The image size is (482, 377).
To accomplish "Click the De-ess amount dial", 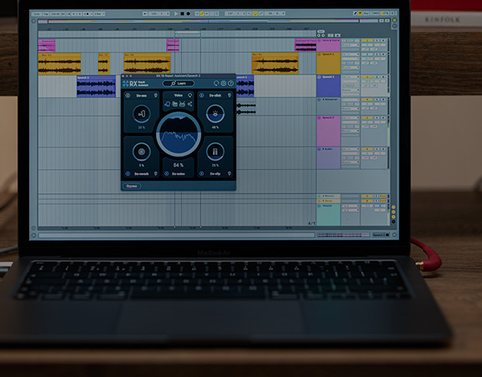I will pos(141,114).
